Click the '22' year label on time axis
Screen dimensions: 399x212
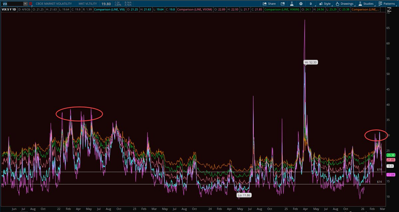coord(59,209)
